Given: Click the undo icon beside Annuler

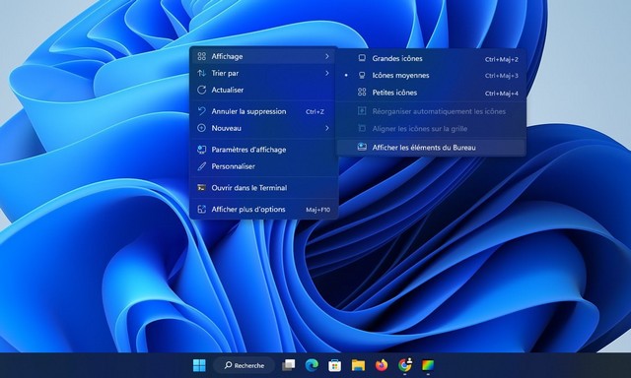Looking at the screenshot, I should [x=201, y=111].
